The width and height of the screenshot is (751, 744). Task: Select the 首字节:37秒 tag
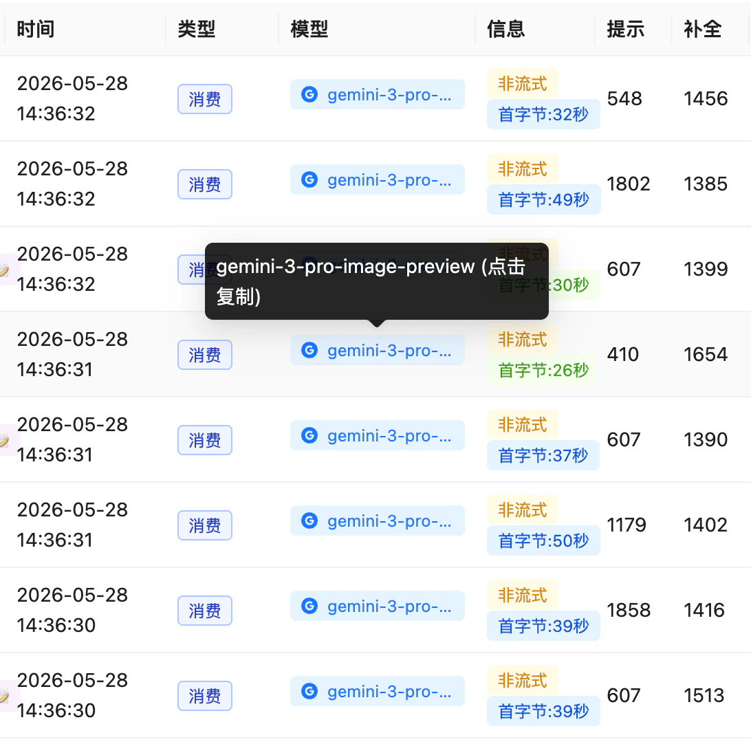tap(543, 455)
